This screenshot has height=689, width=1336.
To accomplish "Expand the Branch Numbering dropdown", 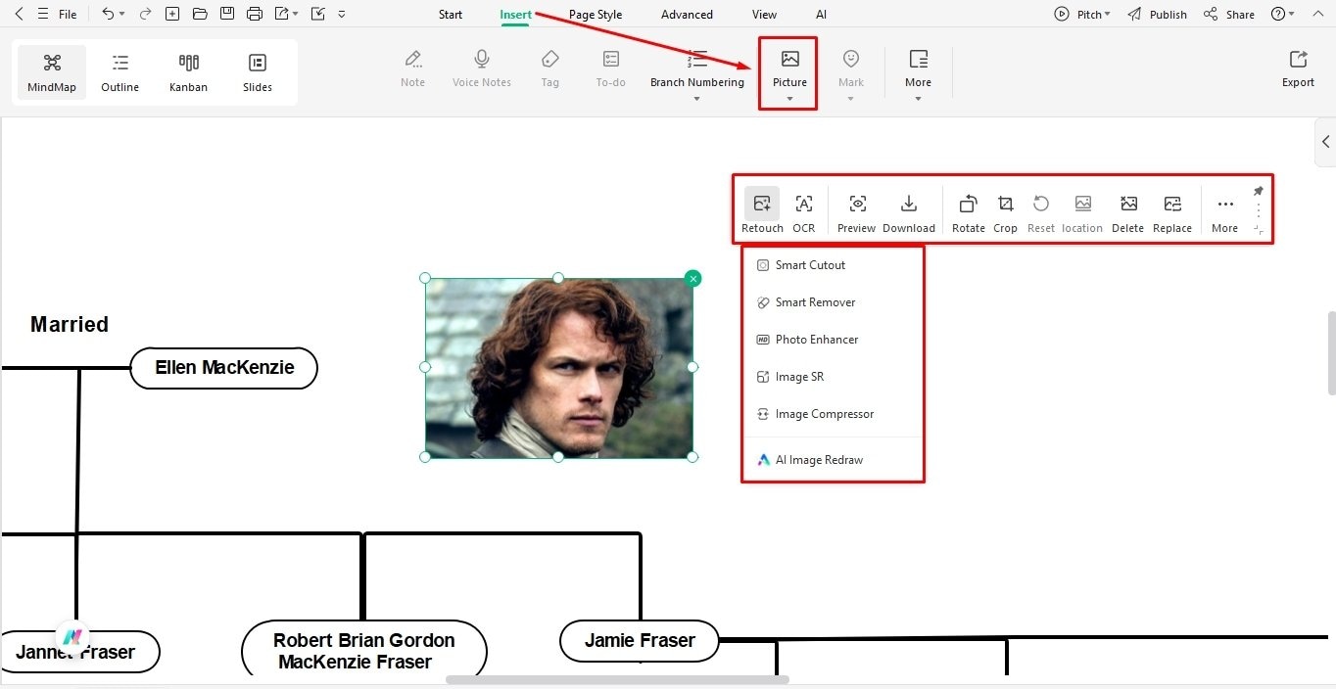I will [696, 97].
